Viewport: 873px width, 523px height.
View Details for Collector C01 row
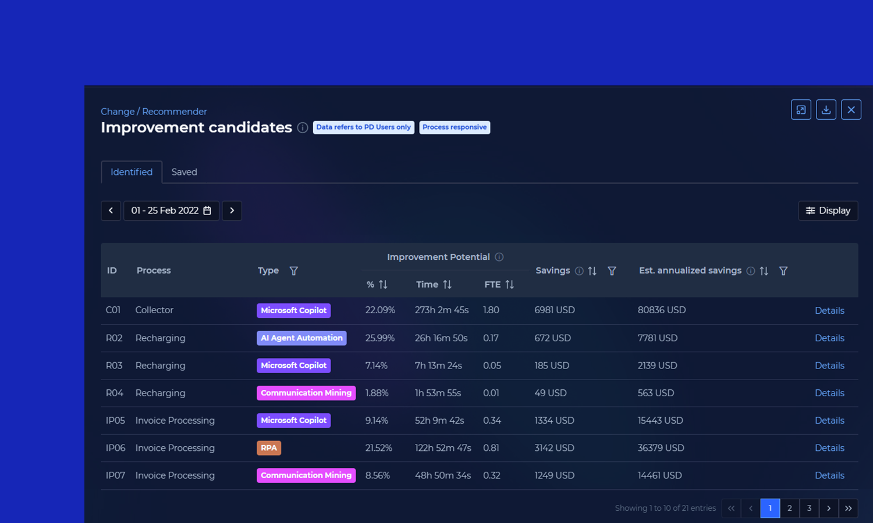pos(829,310)
